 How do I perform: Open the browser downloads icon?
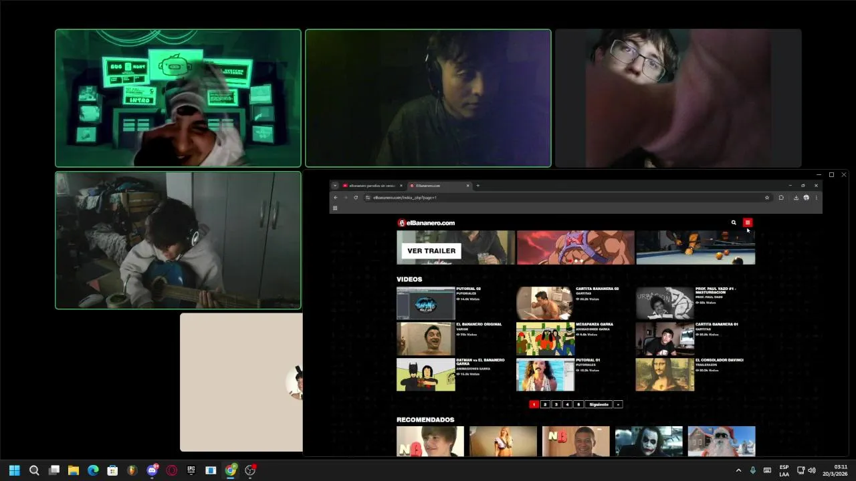click(796, 198)
